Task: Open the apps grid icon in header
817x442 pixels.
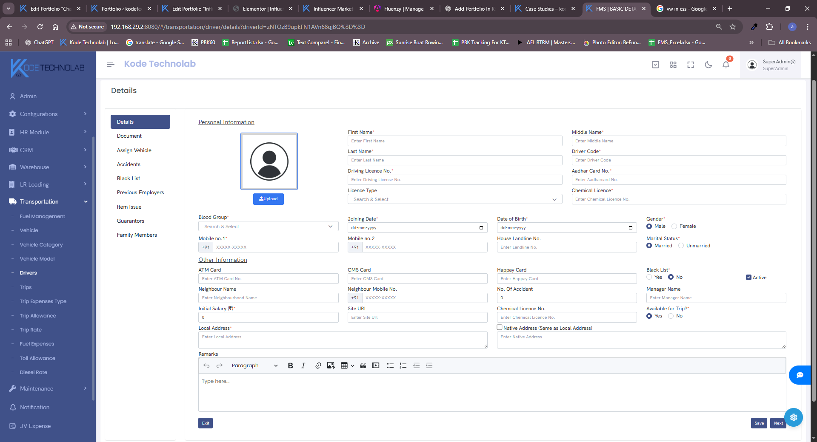Action: 673,65
